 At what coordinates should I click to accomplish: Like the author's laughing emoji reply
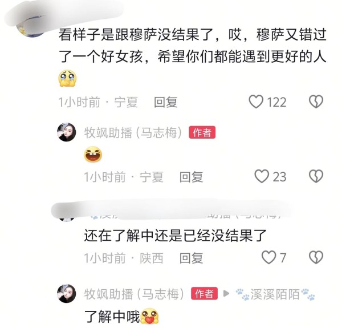[262, 176]
